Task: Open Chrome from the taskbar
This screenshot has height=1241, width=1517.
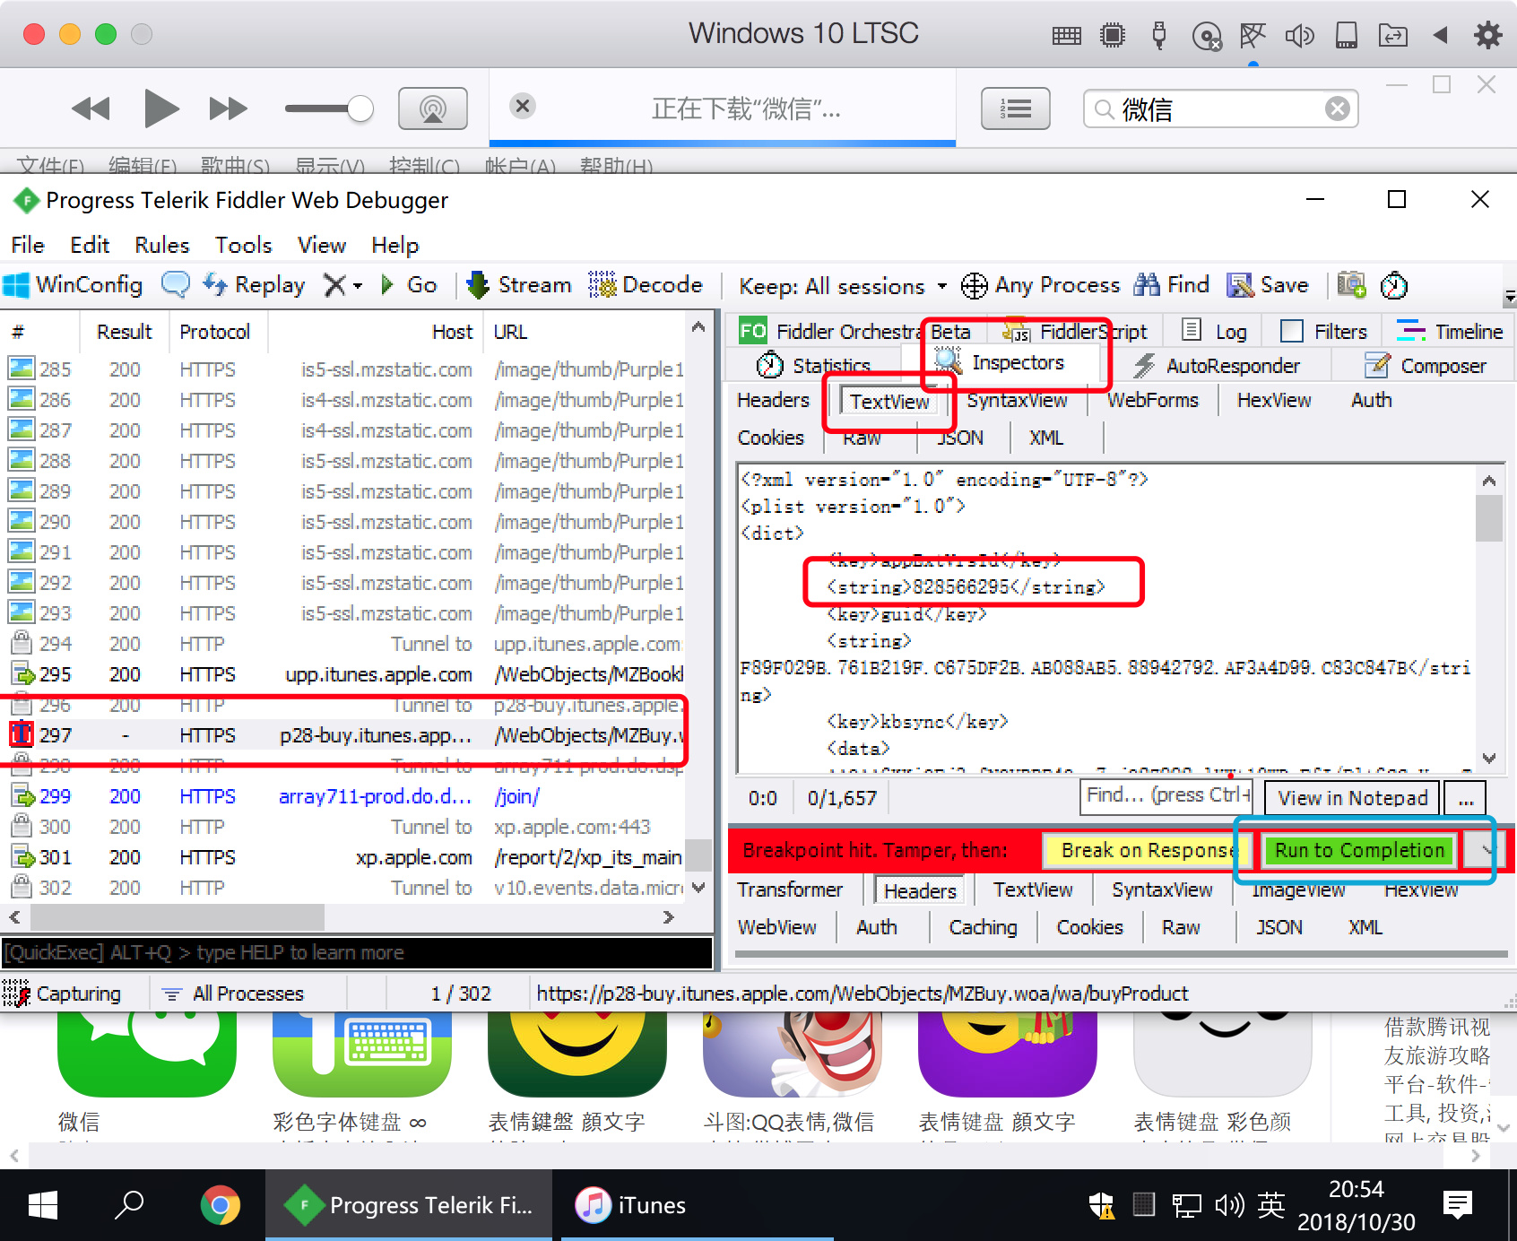Action: point(220,1205)
